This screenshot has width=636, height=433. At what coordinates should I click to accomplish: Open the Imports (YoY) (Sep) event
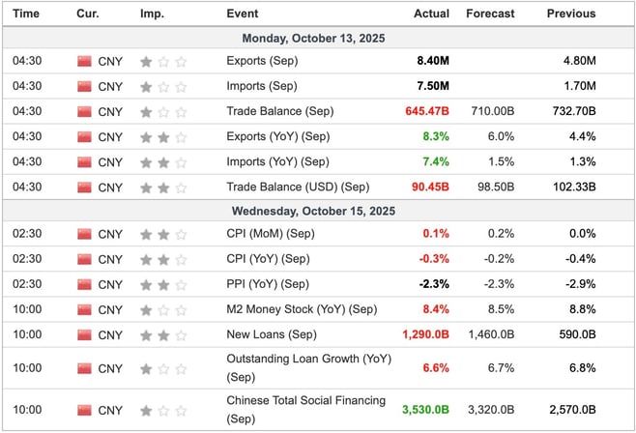pos(276,161)
